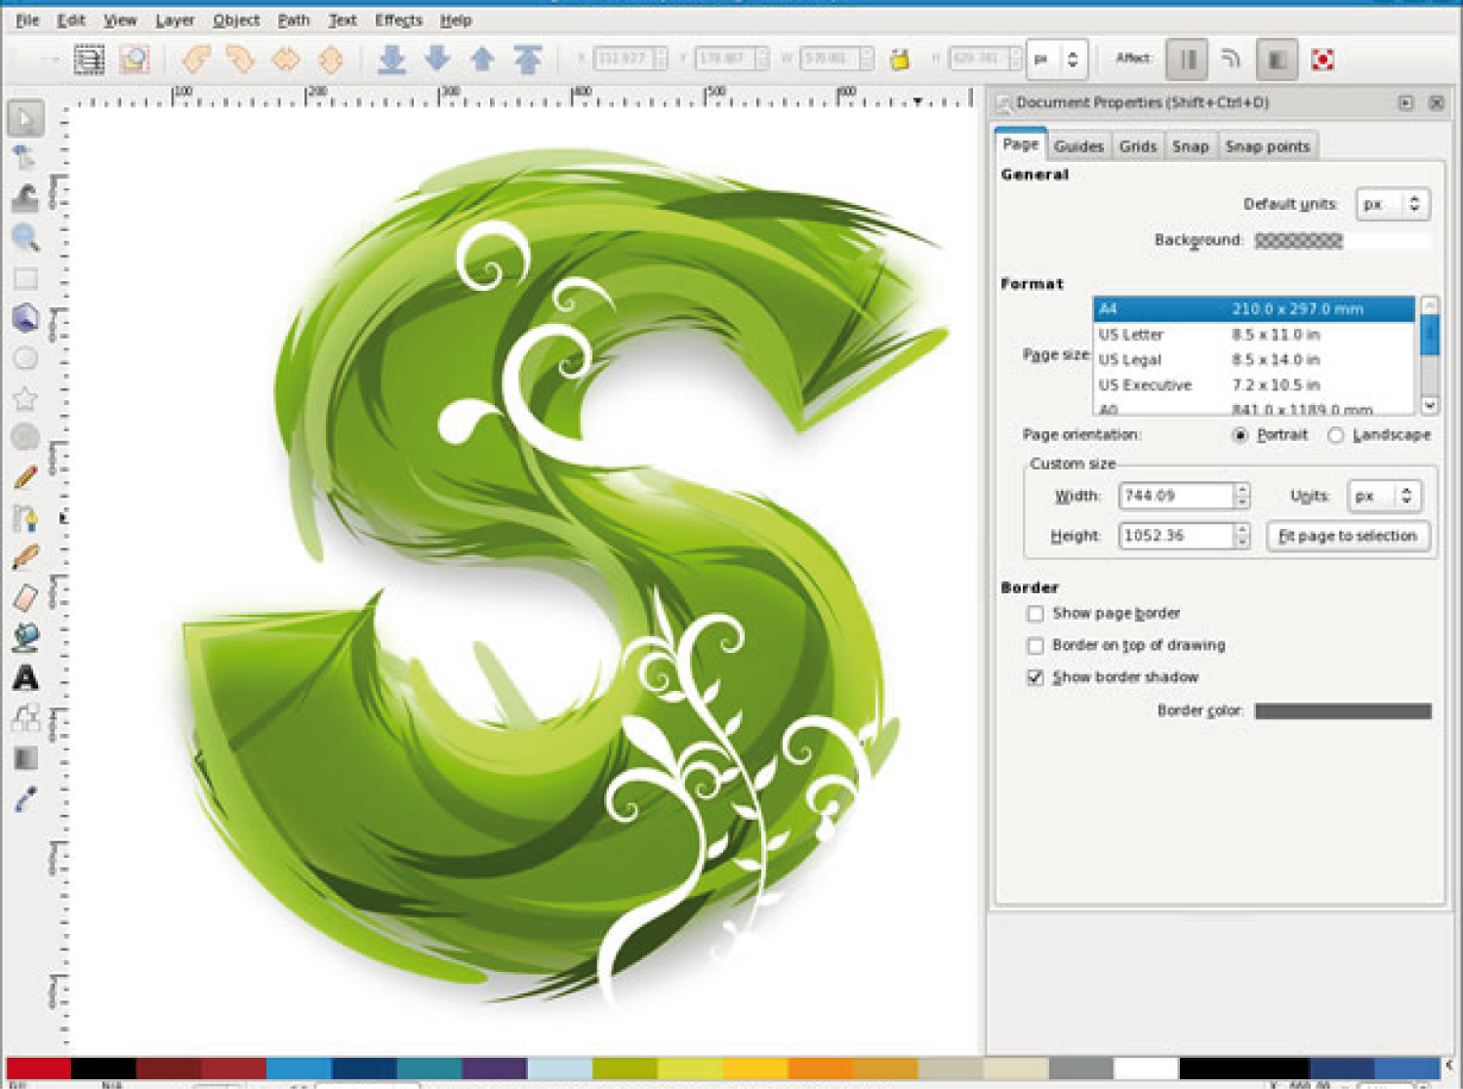Open the Default units dropdown

1393,204
